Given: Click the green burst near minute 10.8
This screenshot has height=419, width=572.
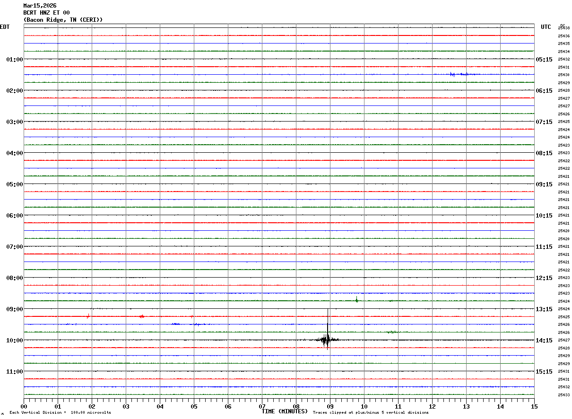Looking at the screenshot, I should (x=391, y=332).
